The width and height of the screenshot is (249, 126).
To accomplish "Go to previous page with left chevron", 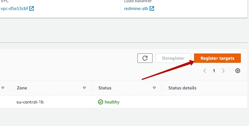I will (x=205, y=71).
